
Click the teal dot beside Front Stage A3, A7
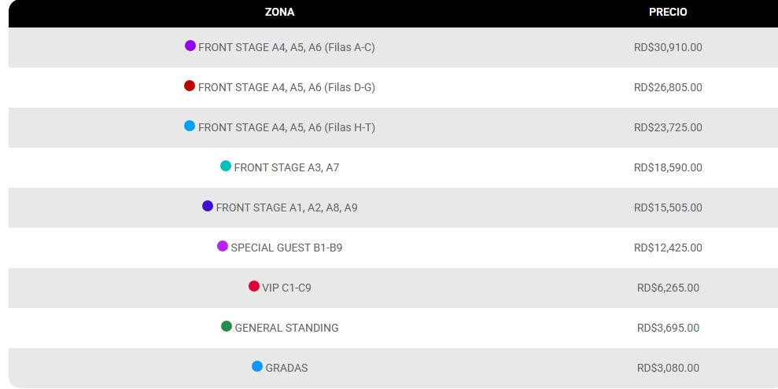[226, 166]
